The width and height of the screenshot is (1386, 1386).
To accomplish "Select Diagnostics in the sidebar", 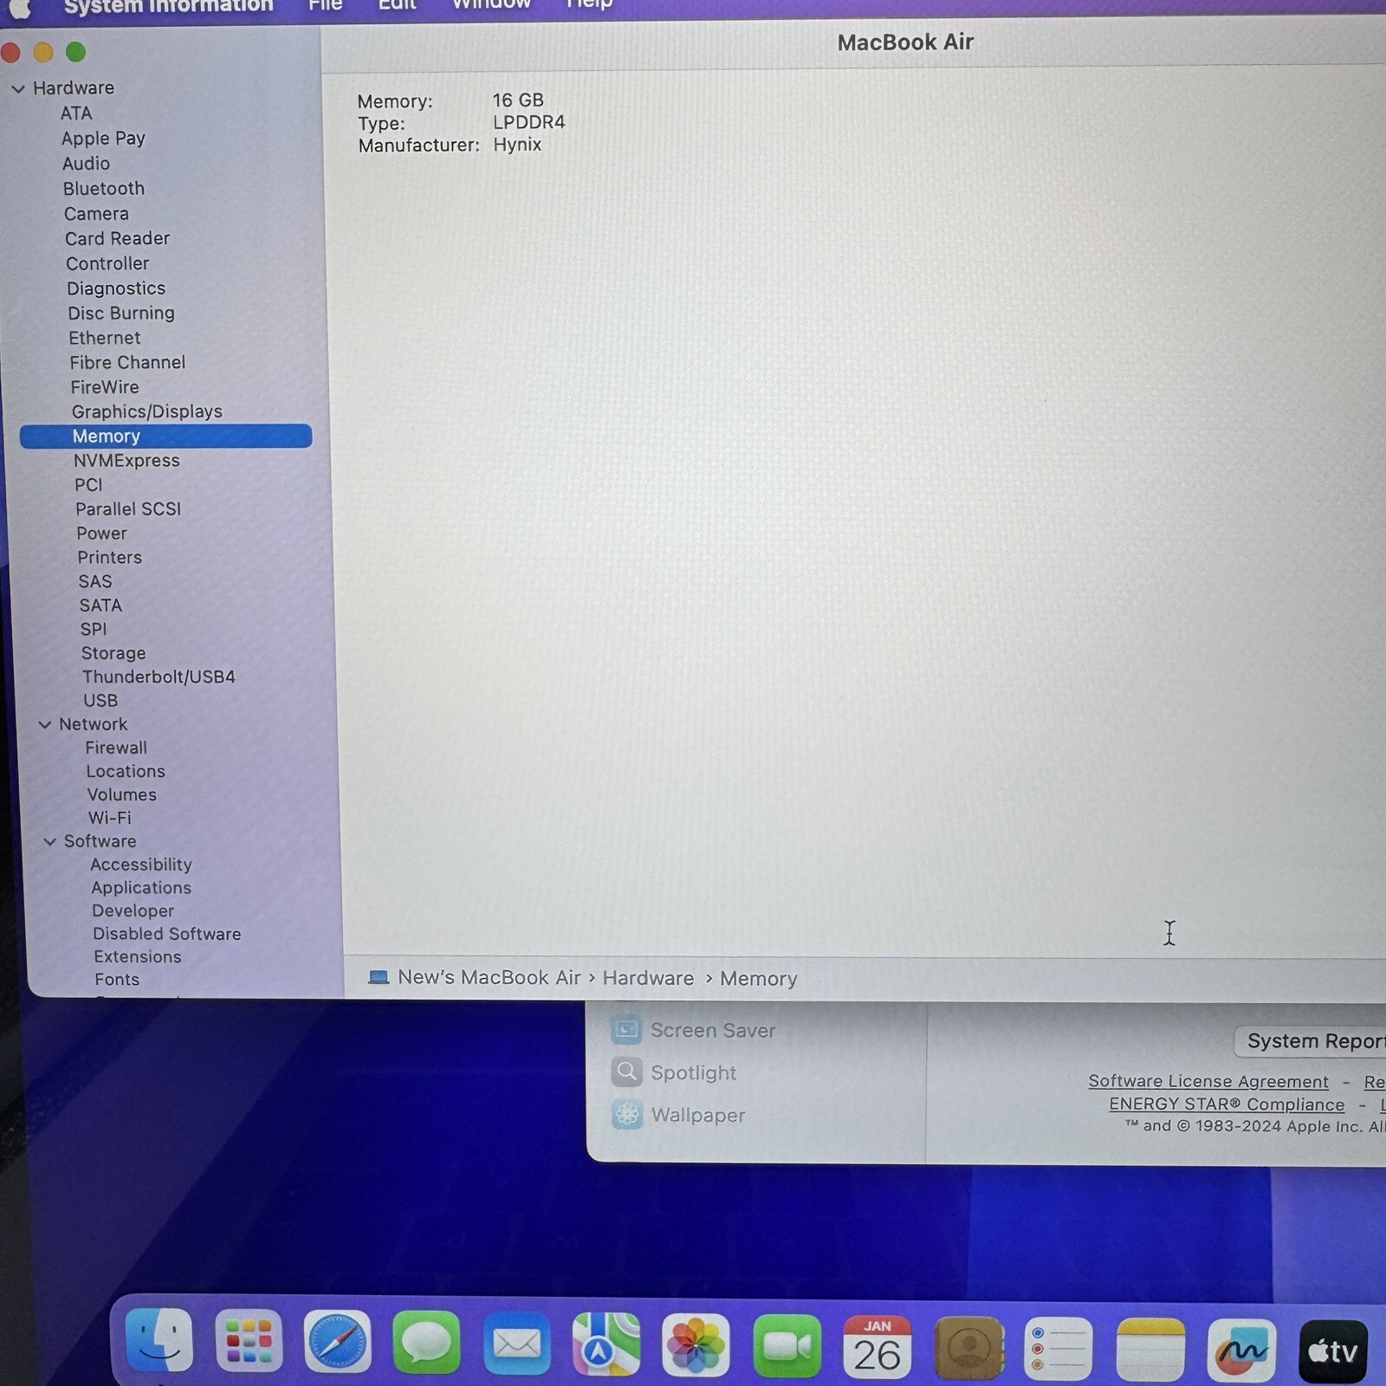I will tap(116, 288).
